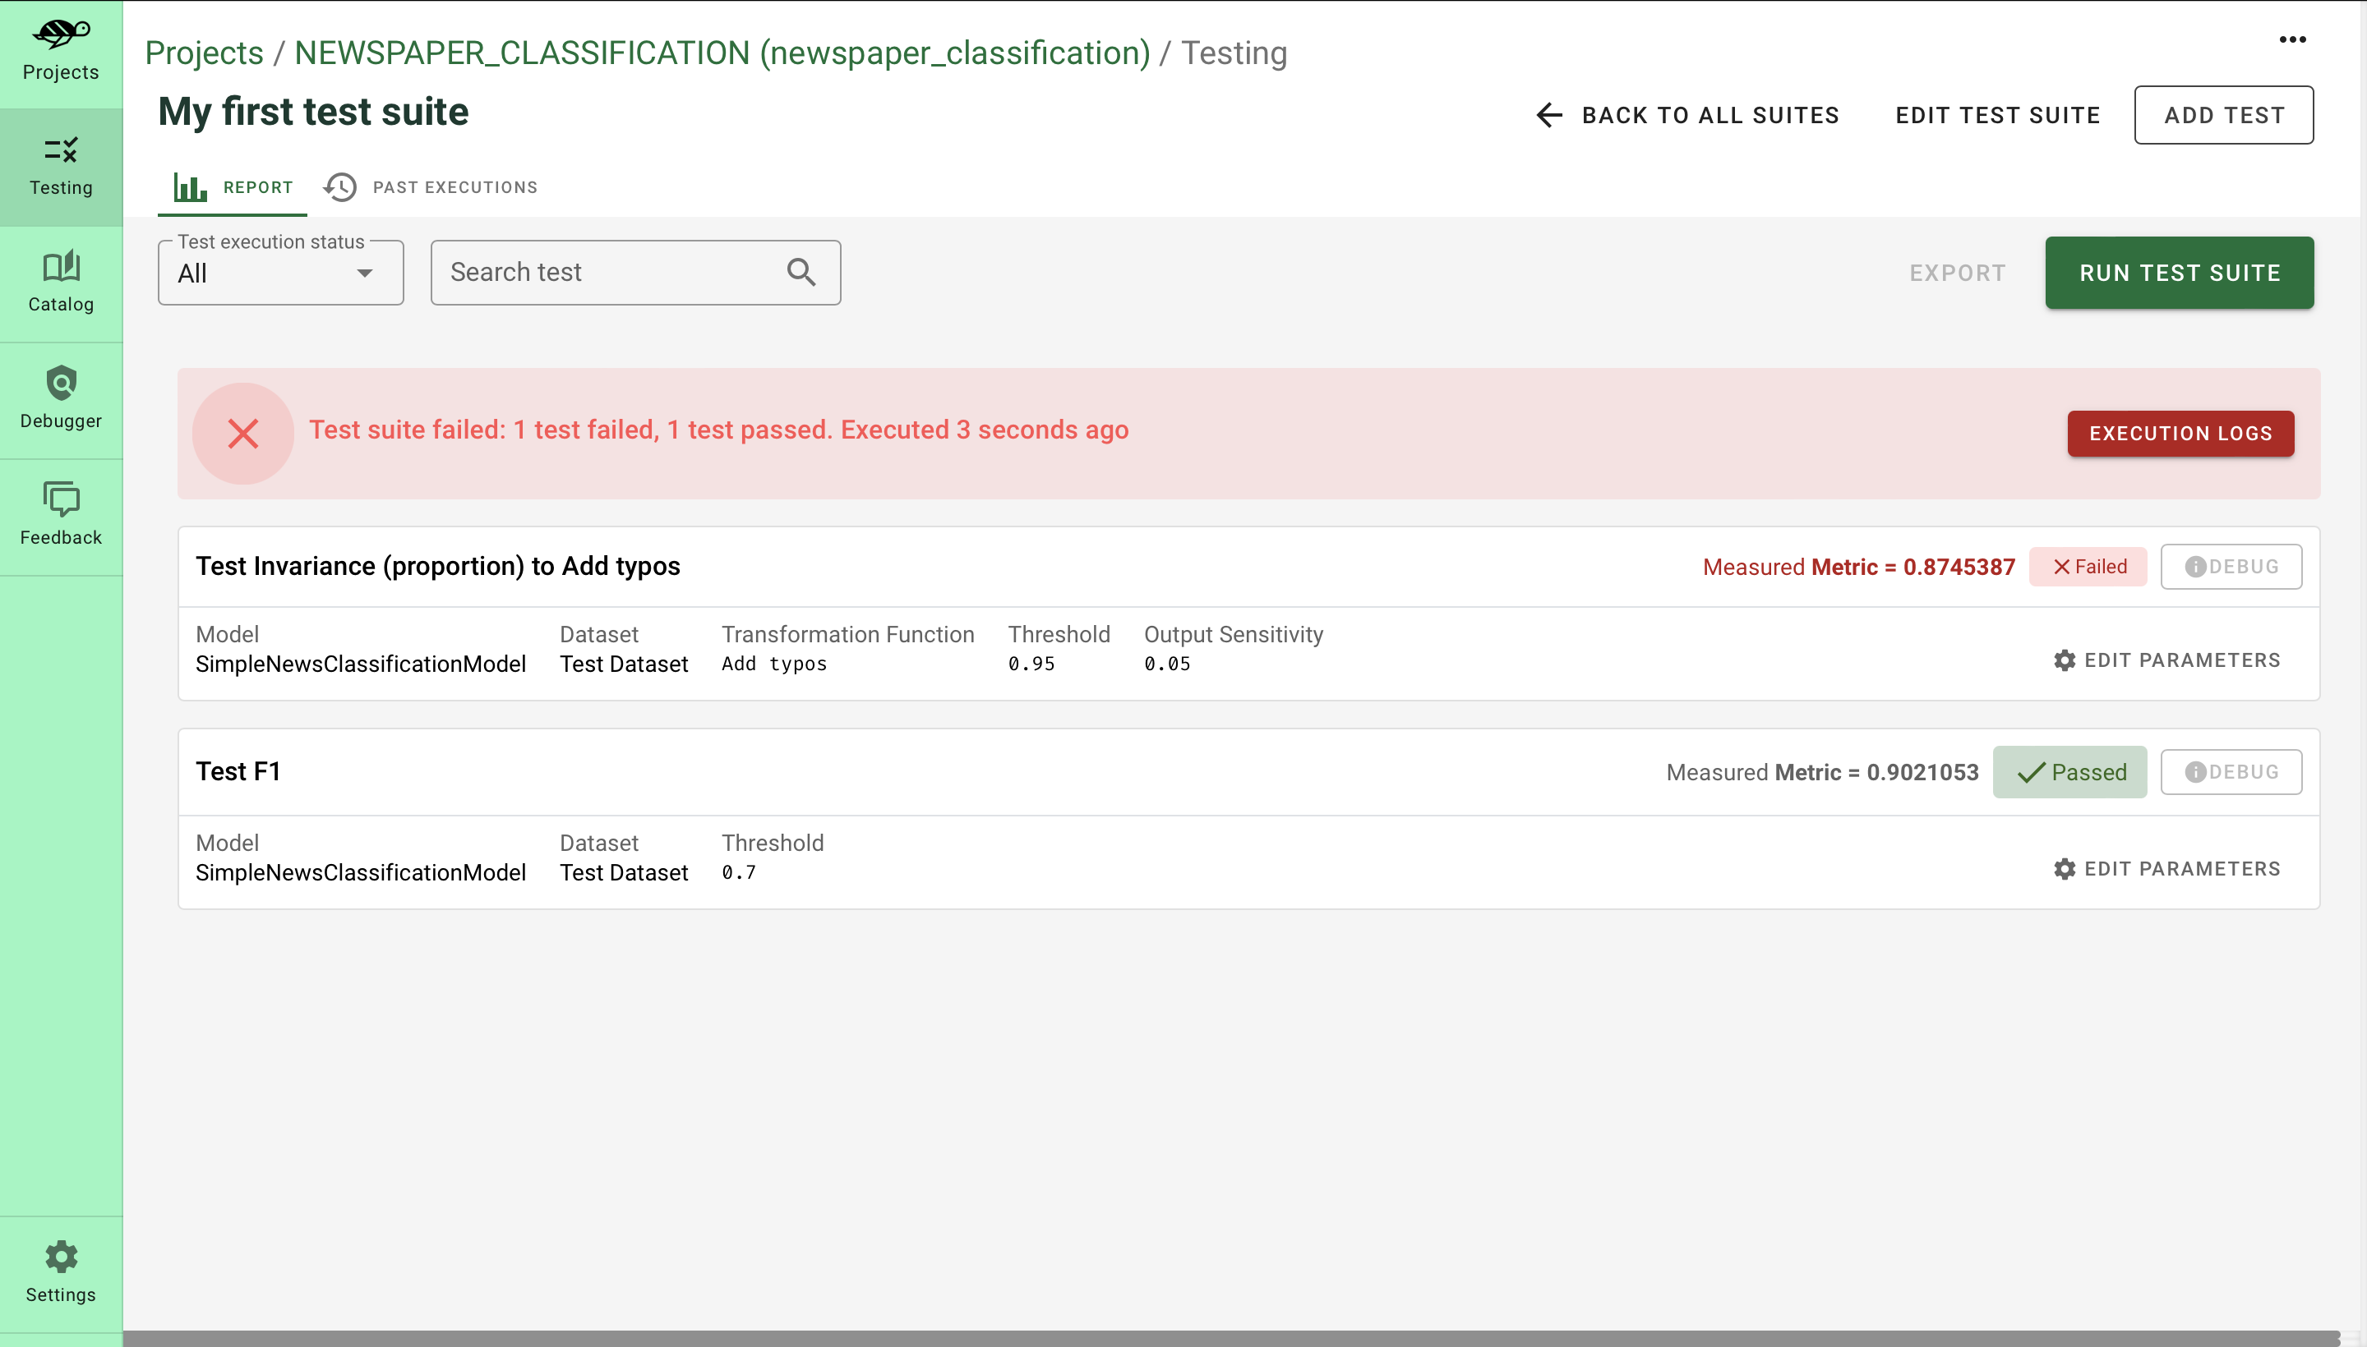Click the Measured Metric = 0.9021053 text

point(1822,771)
